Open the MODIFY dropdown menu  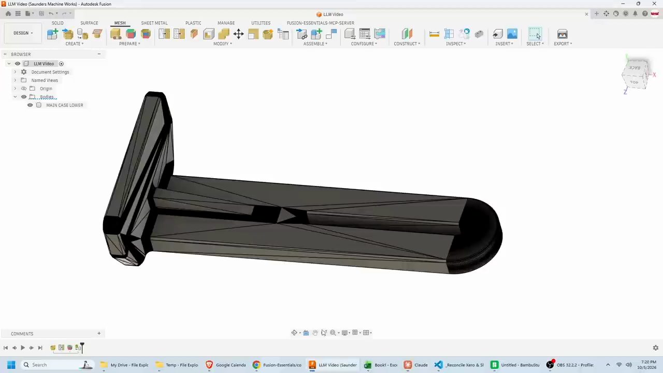pos(223,44)
